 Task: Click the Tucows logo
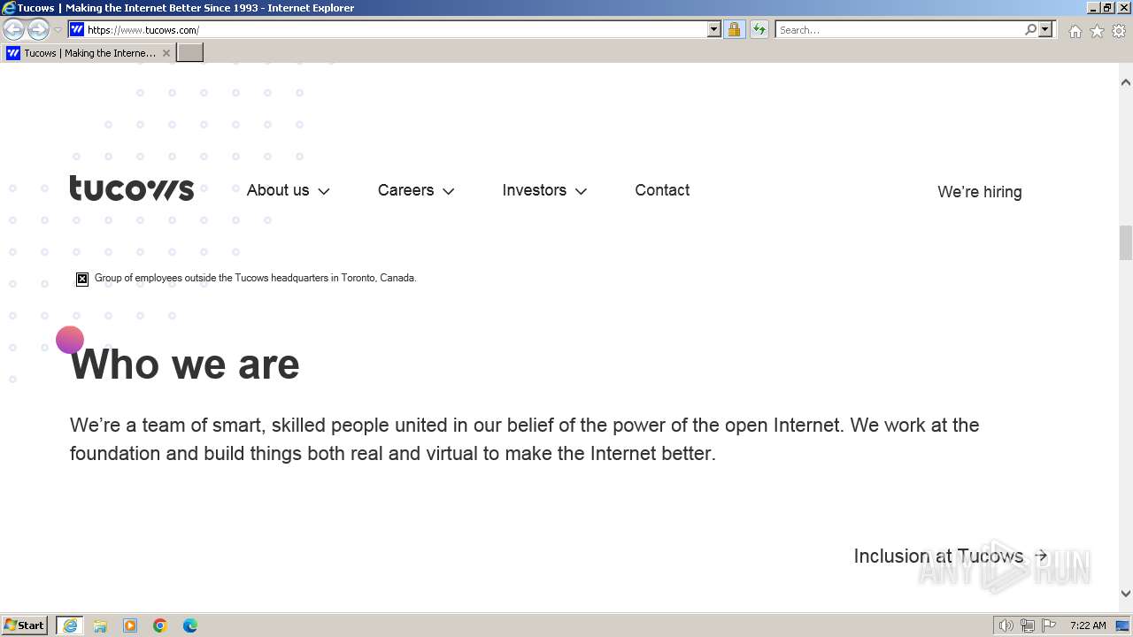132,188
